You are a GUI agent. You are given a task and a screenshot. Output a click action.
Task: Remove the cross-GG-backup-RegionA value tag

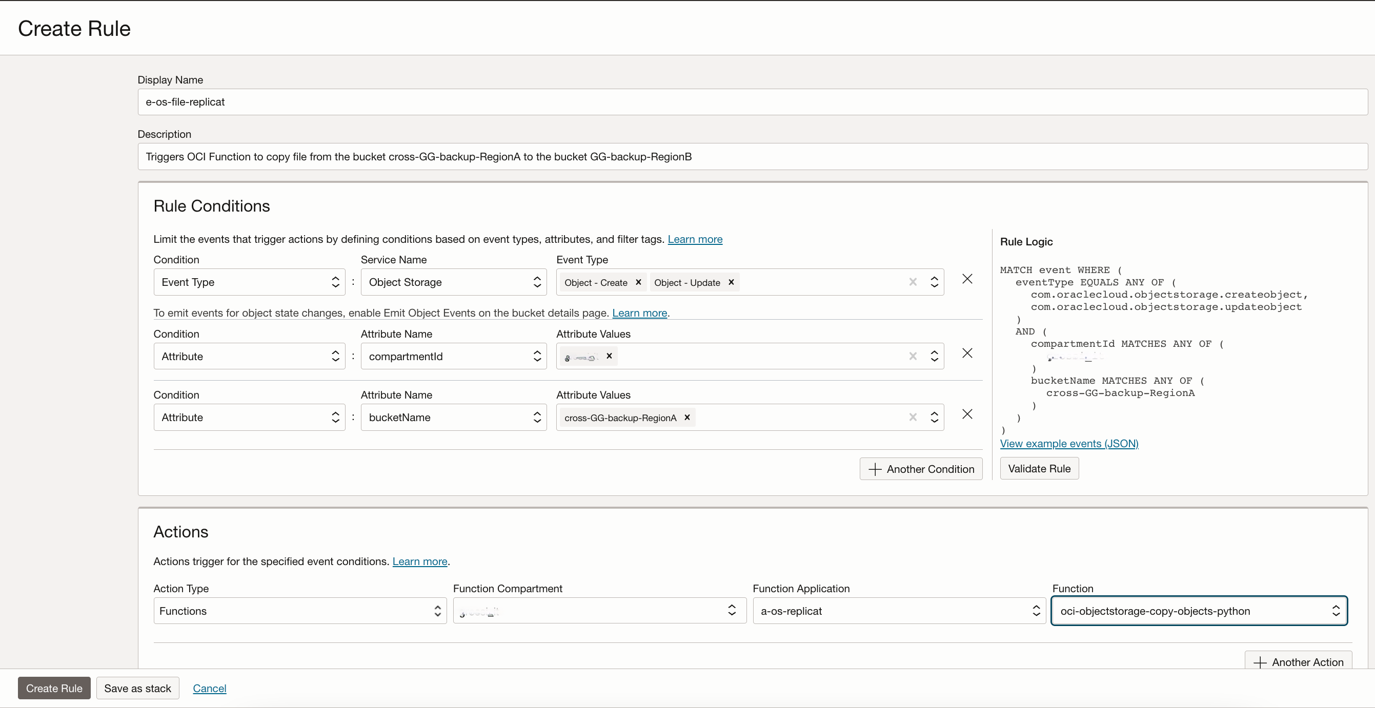pyautogui.click(x=687, y=417)
